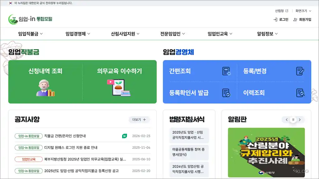Image resolution: width=319 pixels, height=179 pixels.
Task: Expand the 알림정보 navigation chevron
Action: coord(277,34)
